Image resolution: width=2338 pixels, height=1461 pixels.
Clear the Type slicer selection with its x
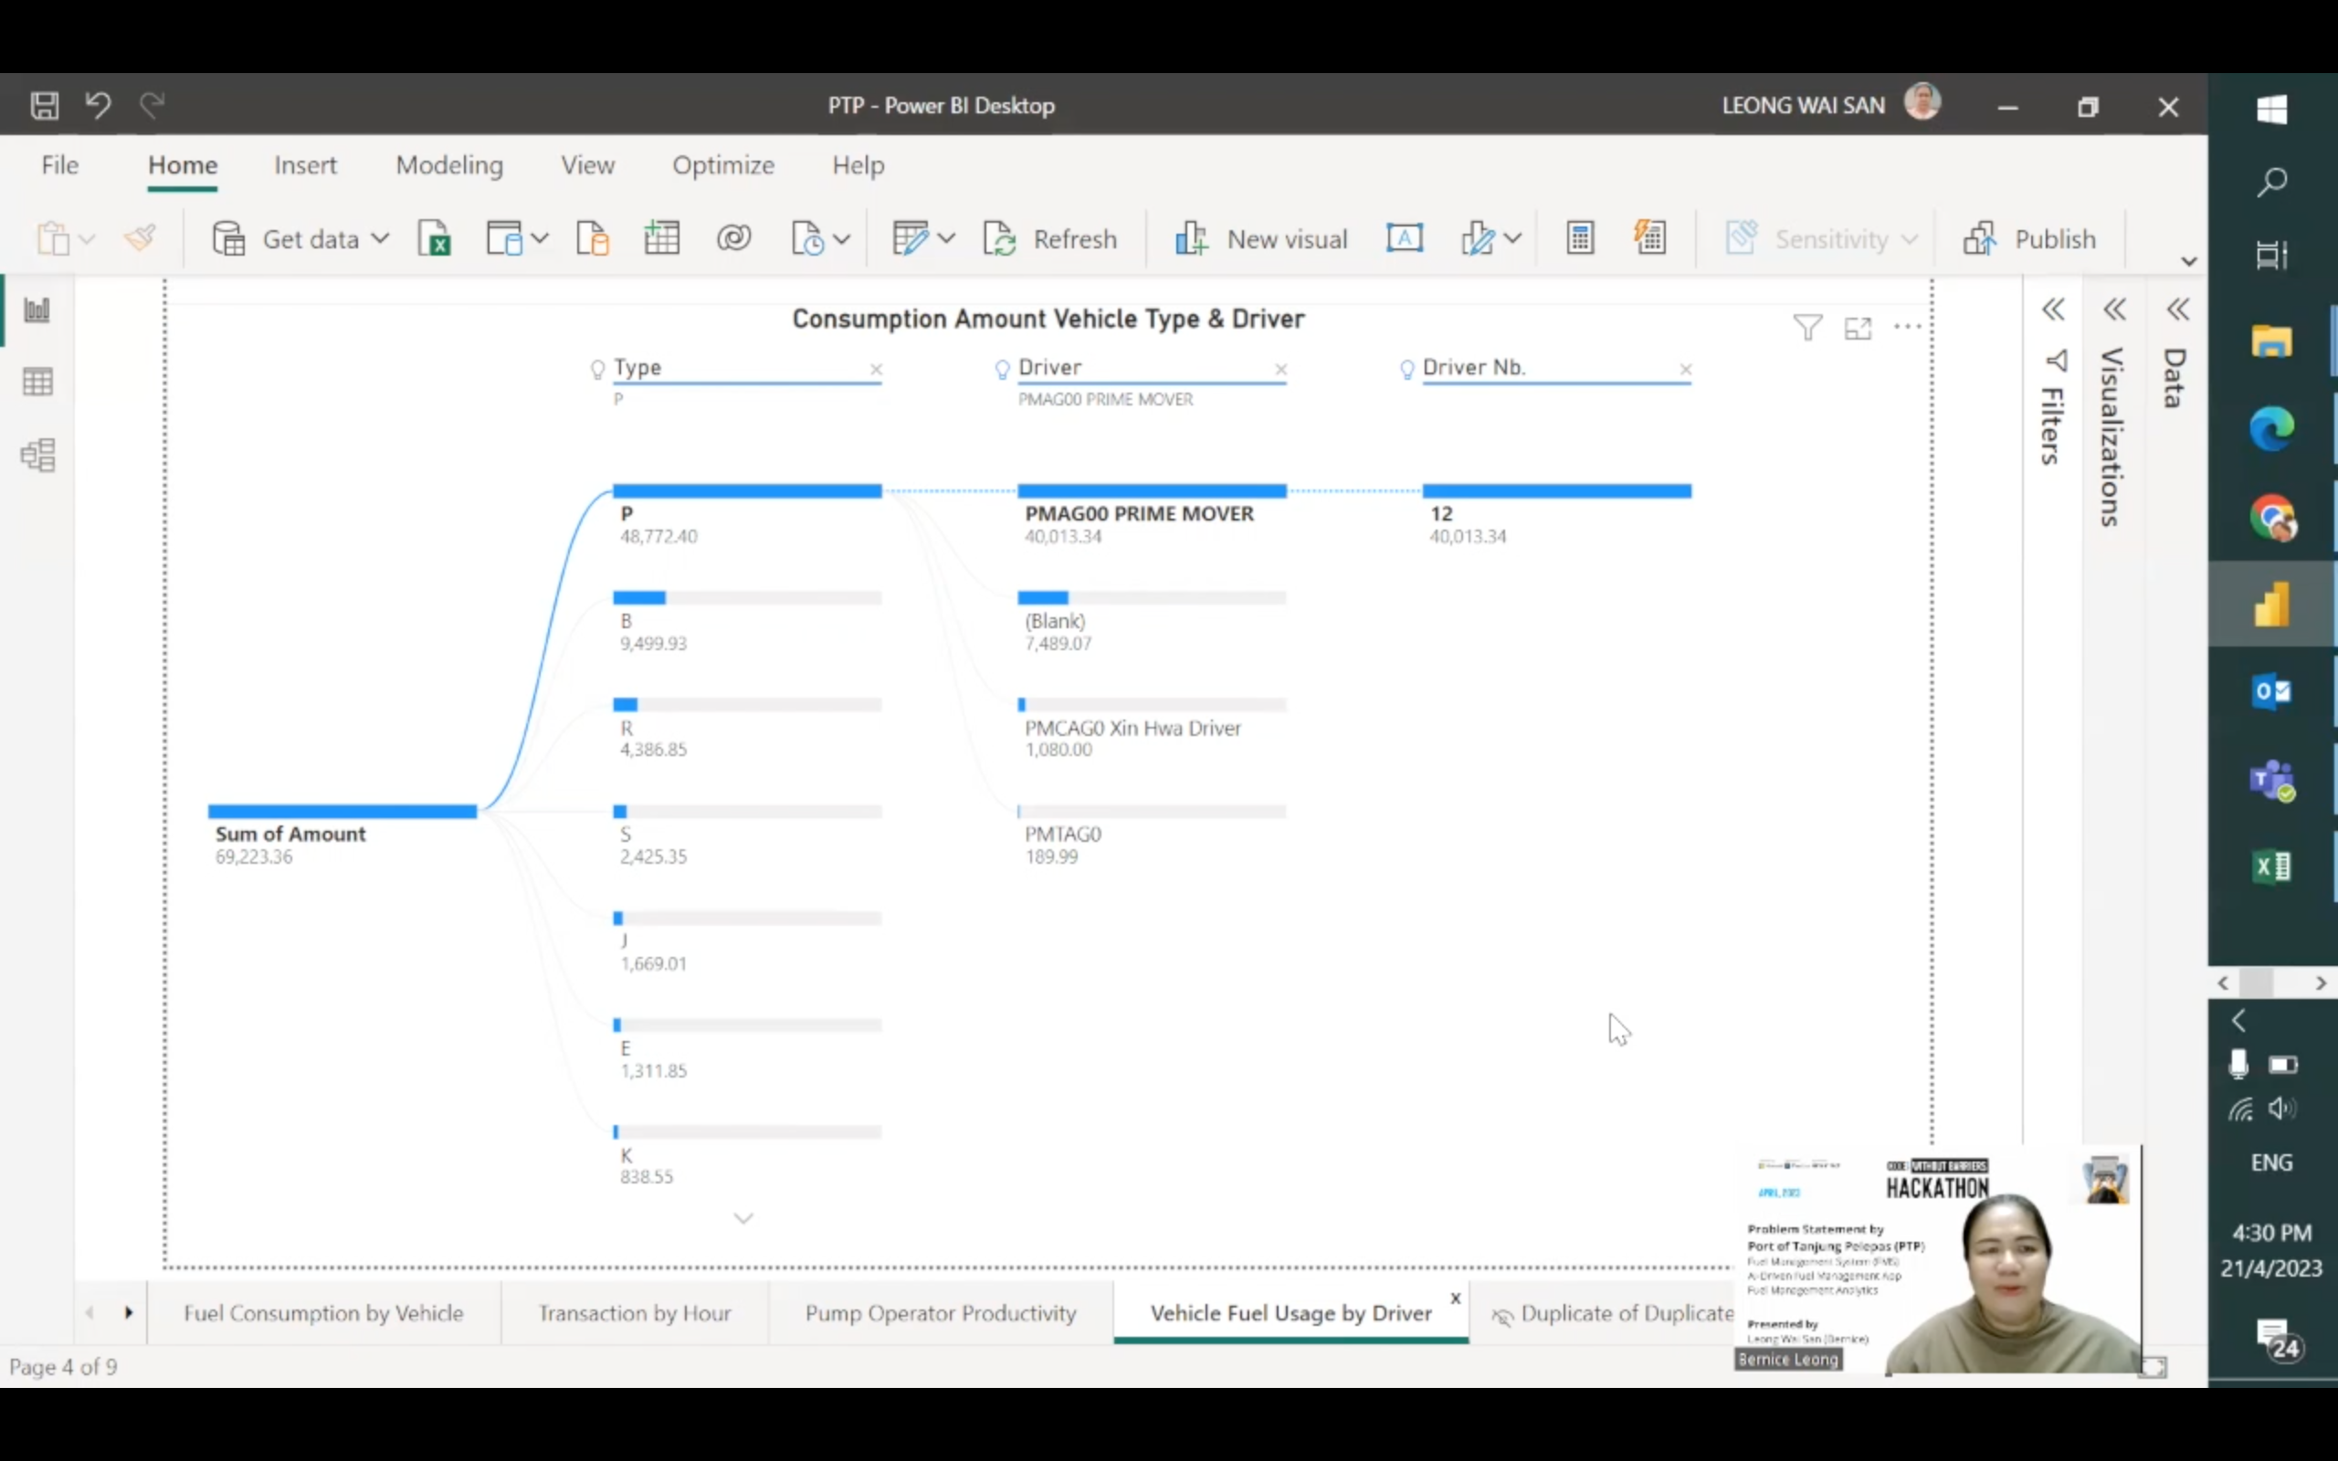(875, 369)
